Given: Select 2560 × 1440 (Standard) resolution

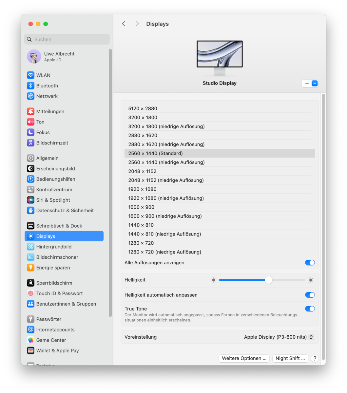Looking at the screenshot, I should pyautogui.click(x=220, y=153).
